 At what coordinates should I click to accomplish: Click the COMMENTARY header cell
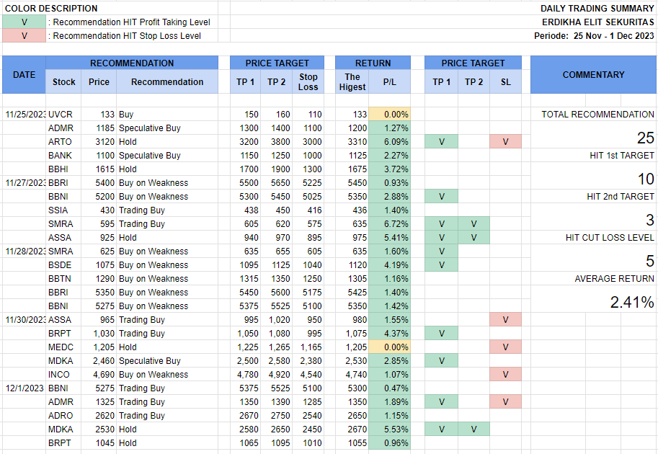(593, 75)
